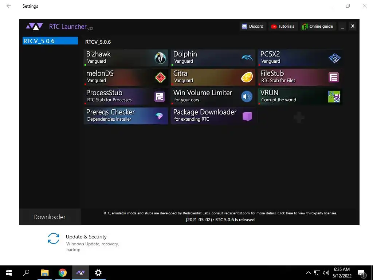Show hidden system tray icons
The image size is (373, 280).
[x=308, y=273]
